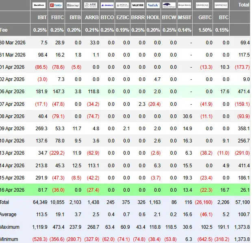Click the MSBT column header

185,18
